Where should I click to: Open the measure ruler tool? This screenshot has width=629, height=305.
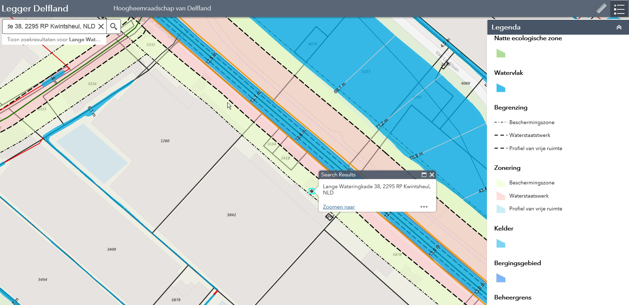click(602, 8)
